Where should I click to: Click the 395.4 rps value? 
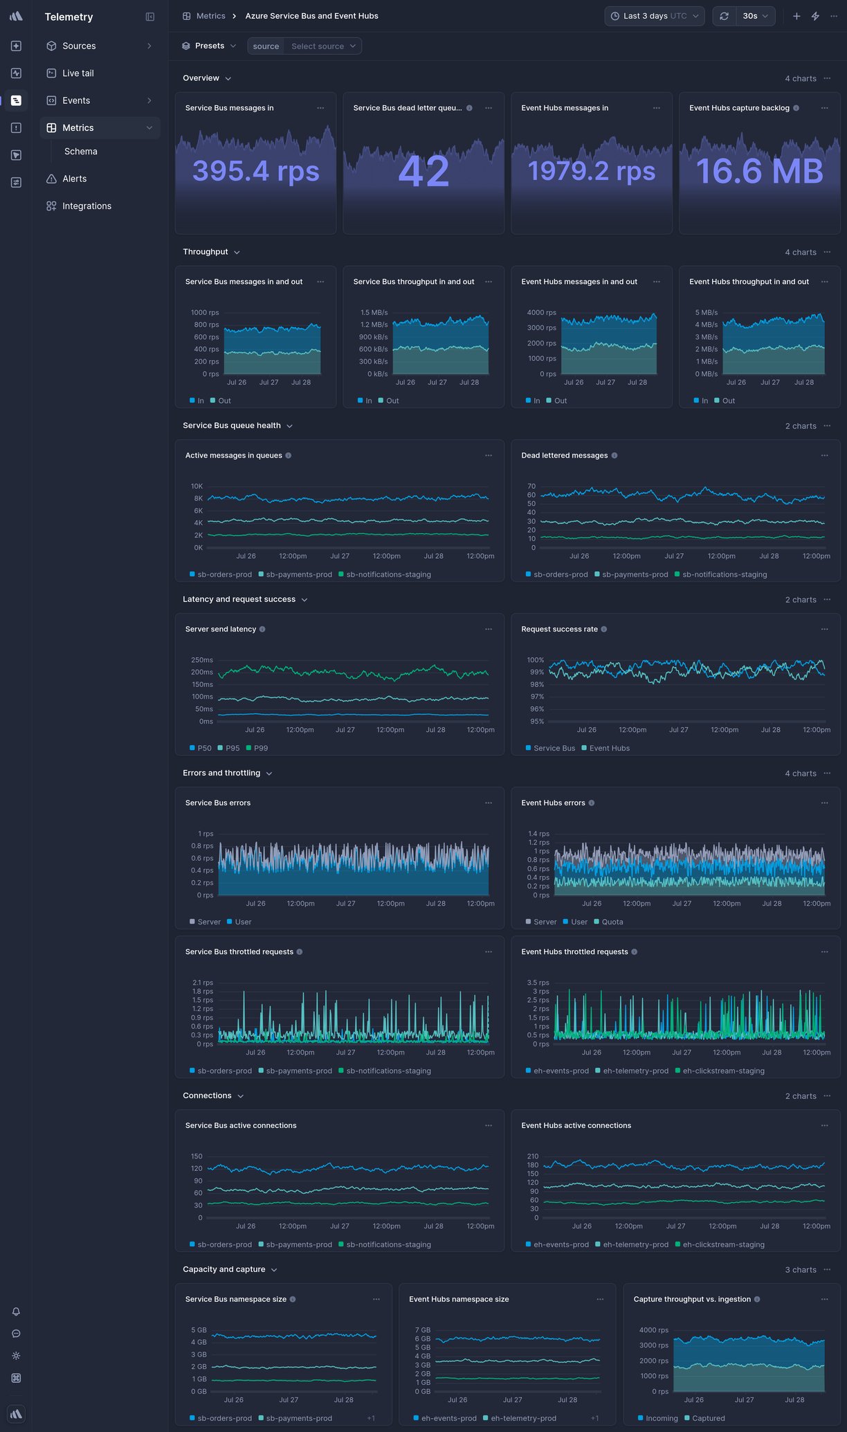(x=256, y=171)
